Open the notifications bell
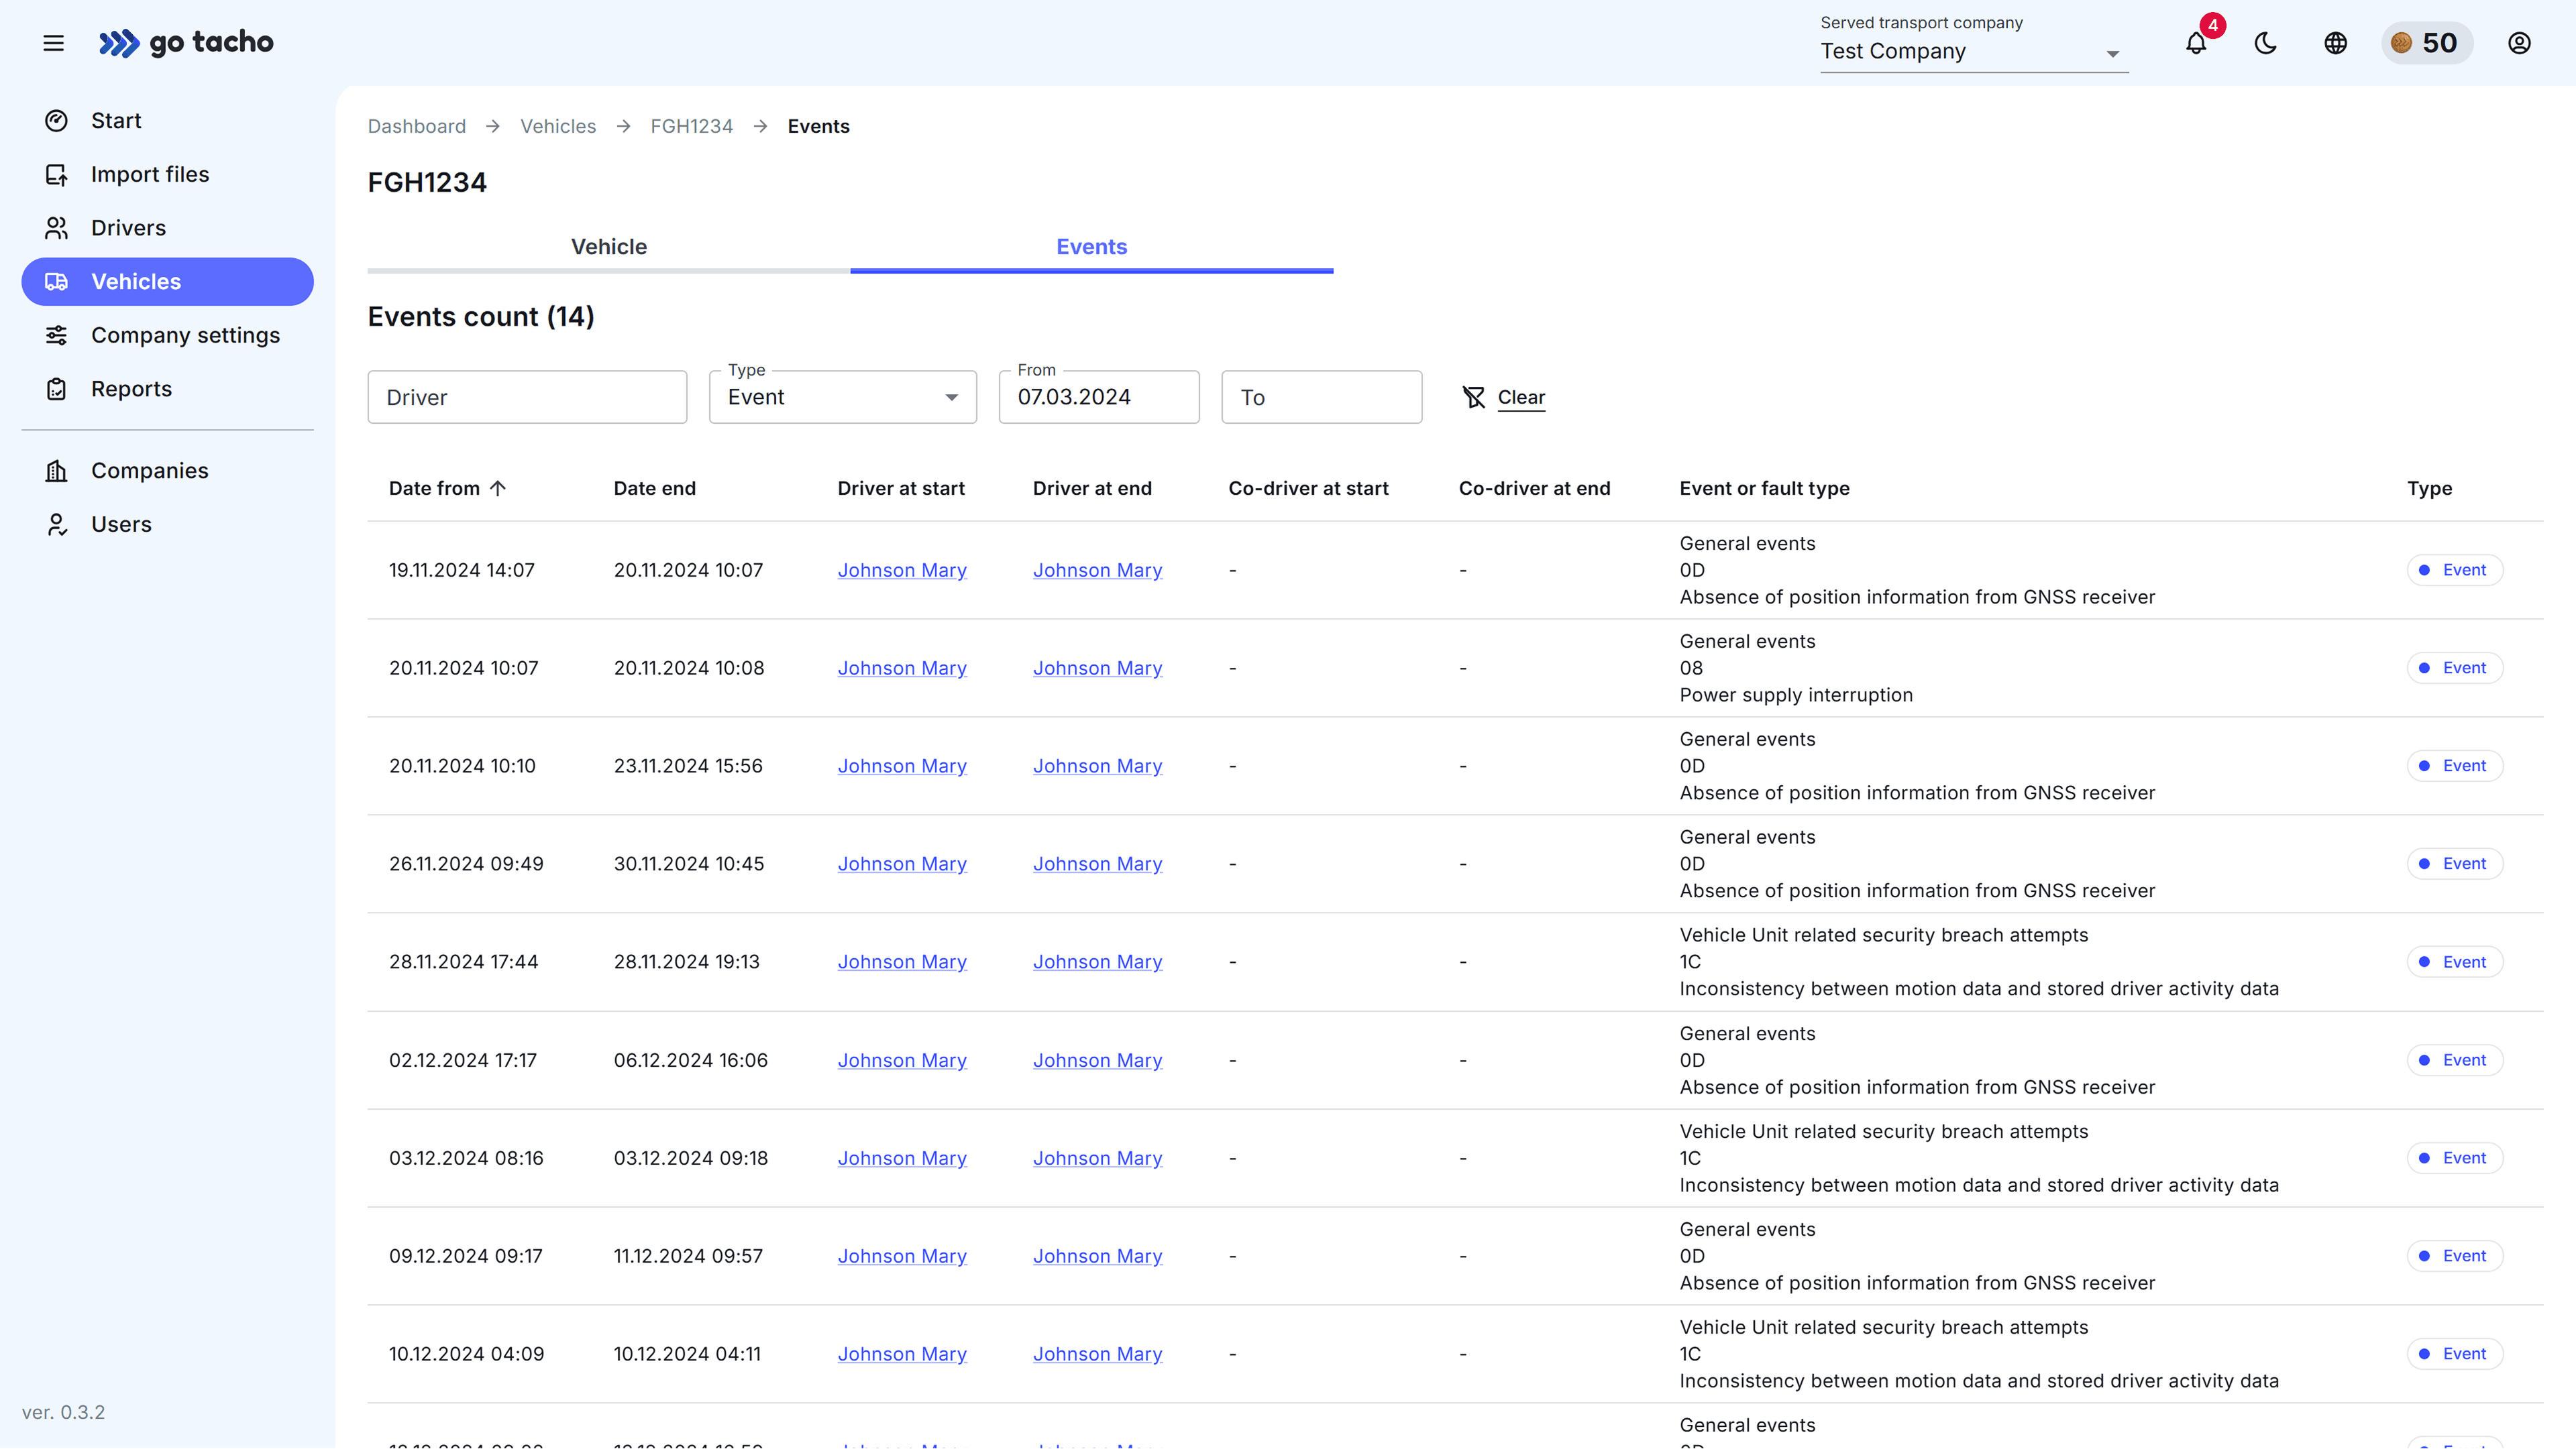Screen dimensions: 2576x1449 2196,43
